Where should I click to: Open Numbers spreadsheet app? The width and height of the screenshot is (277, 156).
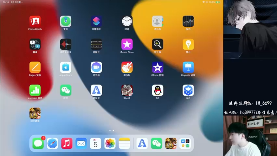35,90
